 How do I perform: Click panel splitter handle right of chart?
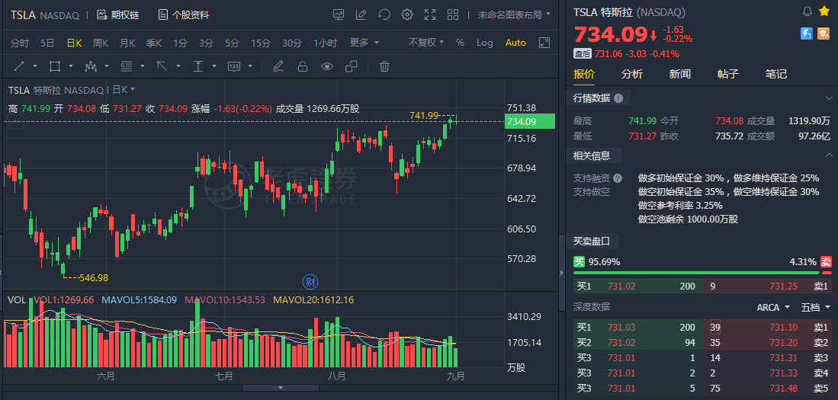(561, 272)
